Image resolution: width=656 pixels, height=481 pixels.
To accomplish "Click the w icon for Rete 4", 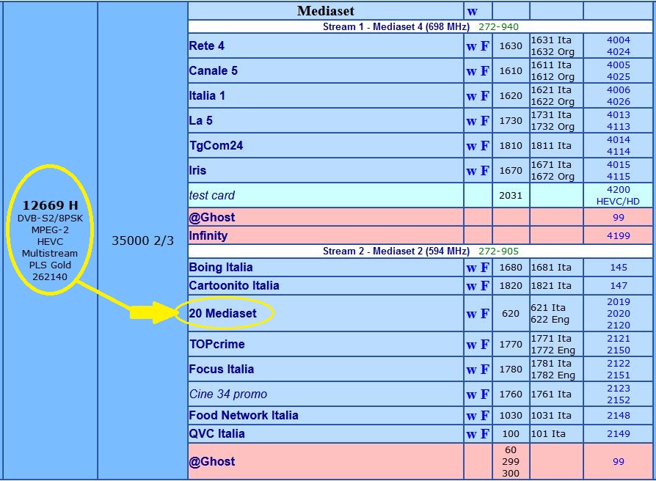I will tap(472, 46).
